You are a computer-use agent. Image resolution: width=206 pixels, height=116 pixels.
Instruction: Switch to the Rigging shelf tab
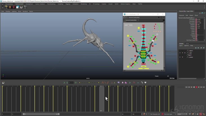tap(68, 4)
